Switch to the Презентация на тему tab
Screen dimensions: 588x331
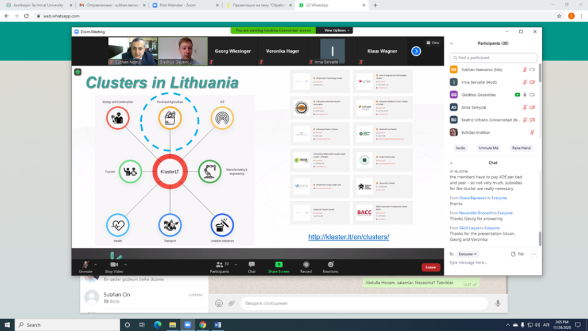[259, 5]
